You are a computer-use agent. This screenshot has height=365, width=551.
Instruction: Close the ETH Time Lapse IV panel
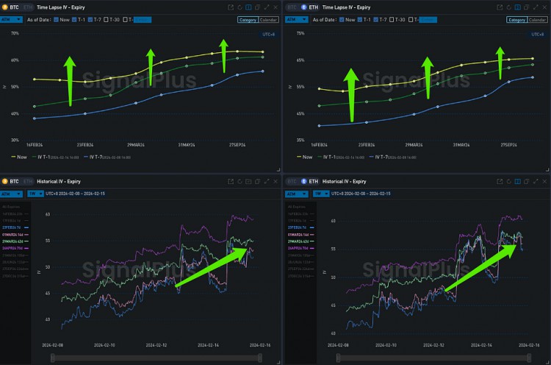click(x=544, y=7)
